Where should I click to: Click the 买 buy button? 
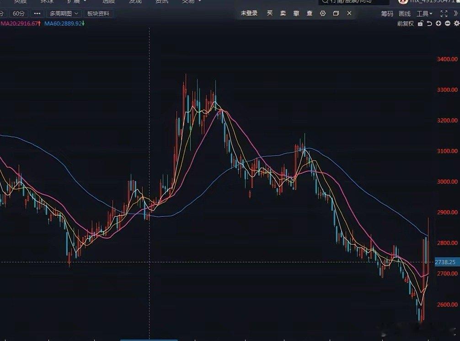coord(270,13)
